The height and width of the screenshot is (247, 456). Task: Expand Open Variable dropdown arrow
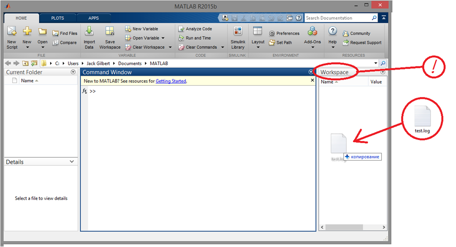[163, 38]
